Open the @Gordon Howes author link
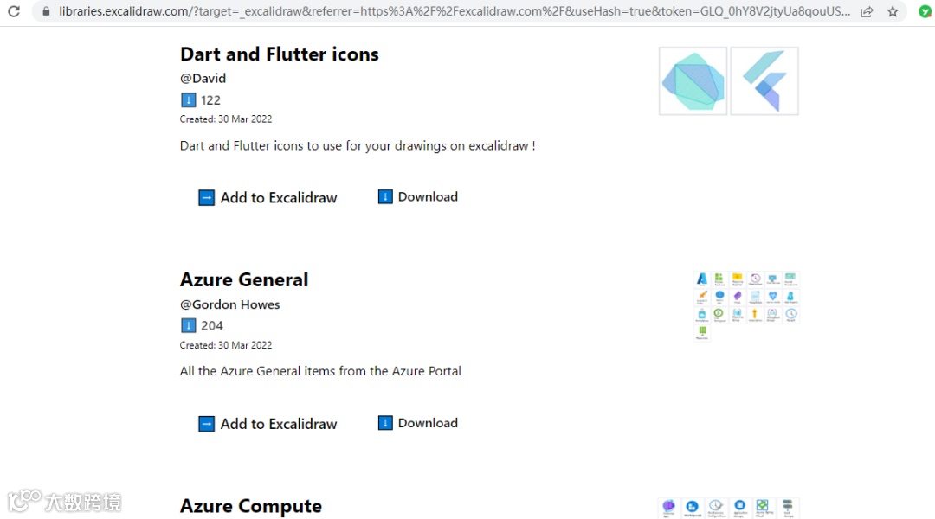 click(229, 304)
